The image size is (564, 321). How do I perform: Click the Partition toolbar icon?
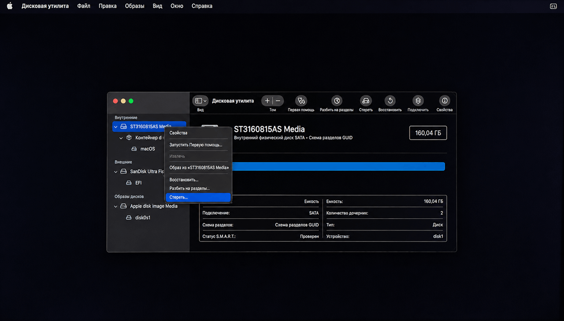pos(337,101)
